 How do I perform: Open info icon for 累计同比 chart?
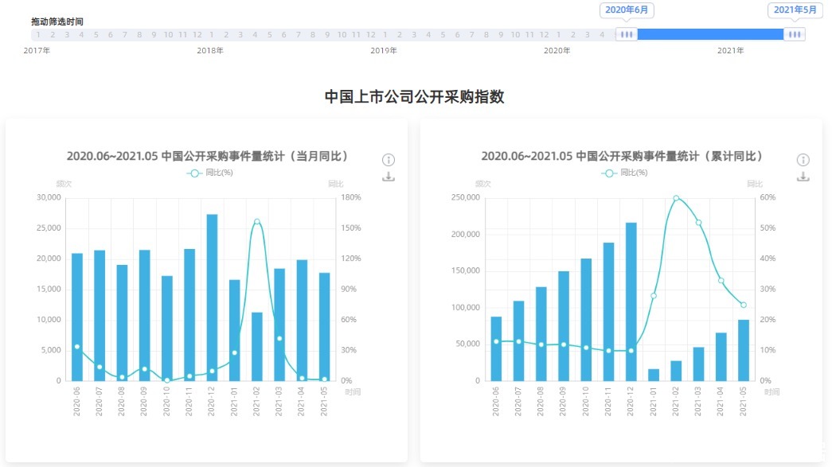click(803, 159)
